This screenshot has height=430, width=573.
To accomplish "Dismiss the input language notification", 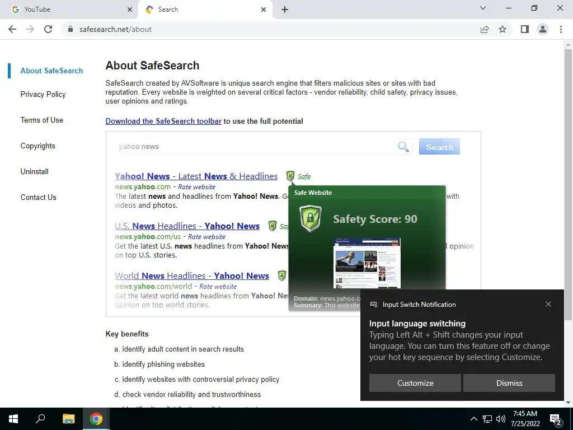I will [x=509, y=383].
